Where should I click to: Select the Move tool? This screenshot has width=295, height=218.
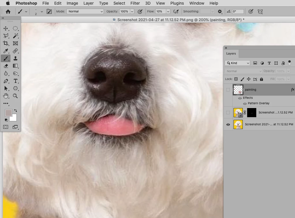coord(5,28)
